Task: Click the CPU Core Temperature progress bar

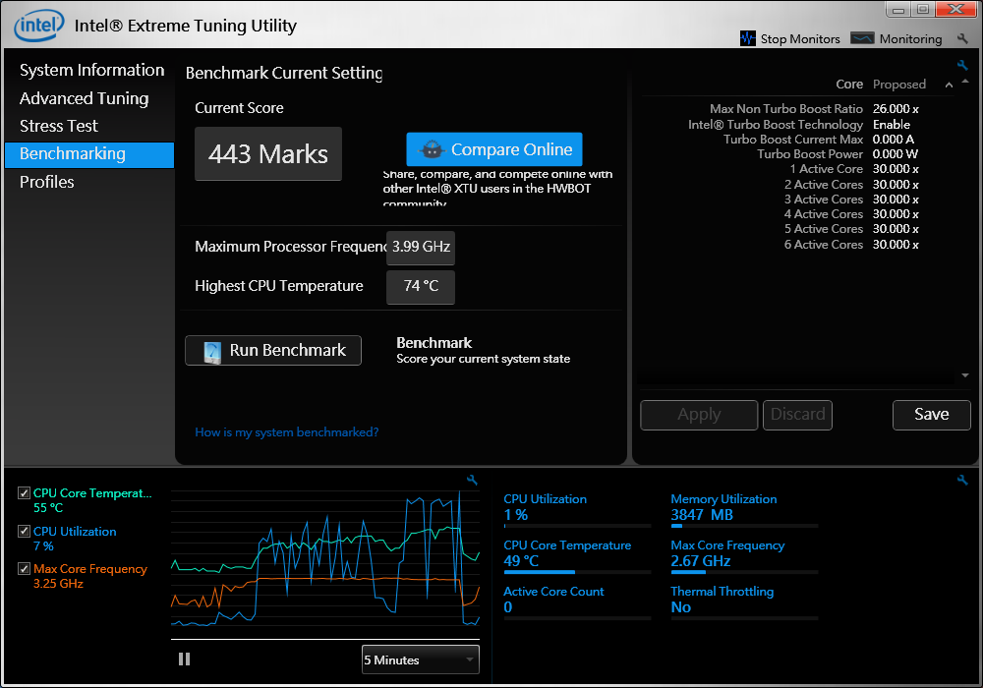Action: click(x=577, y=572)
